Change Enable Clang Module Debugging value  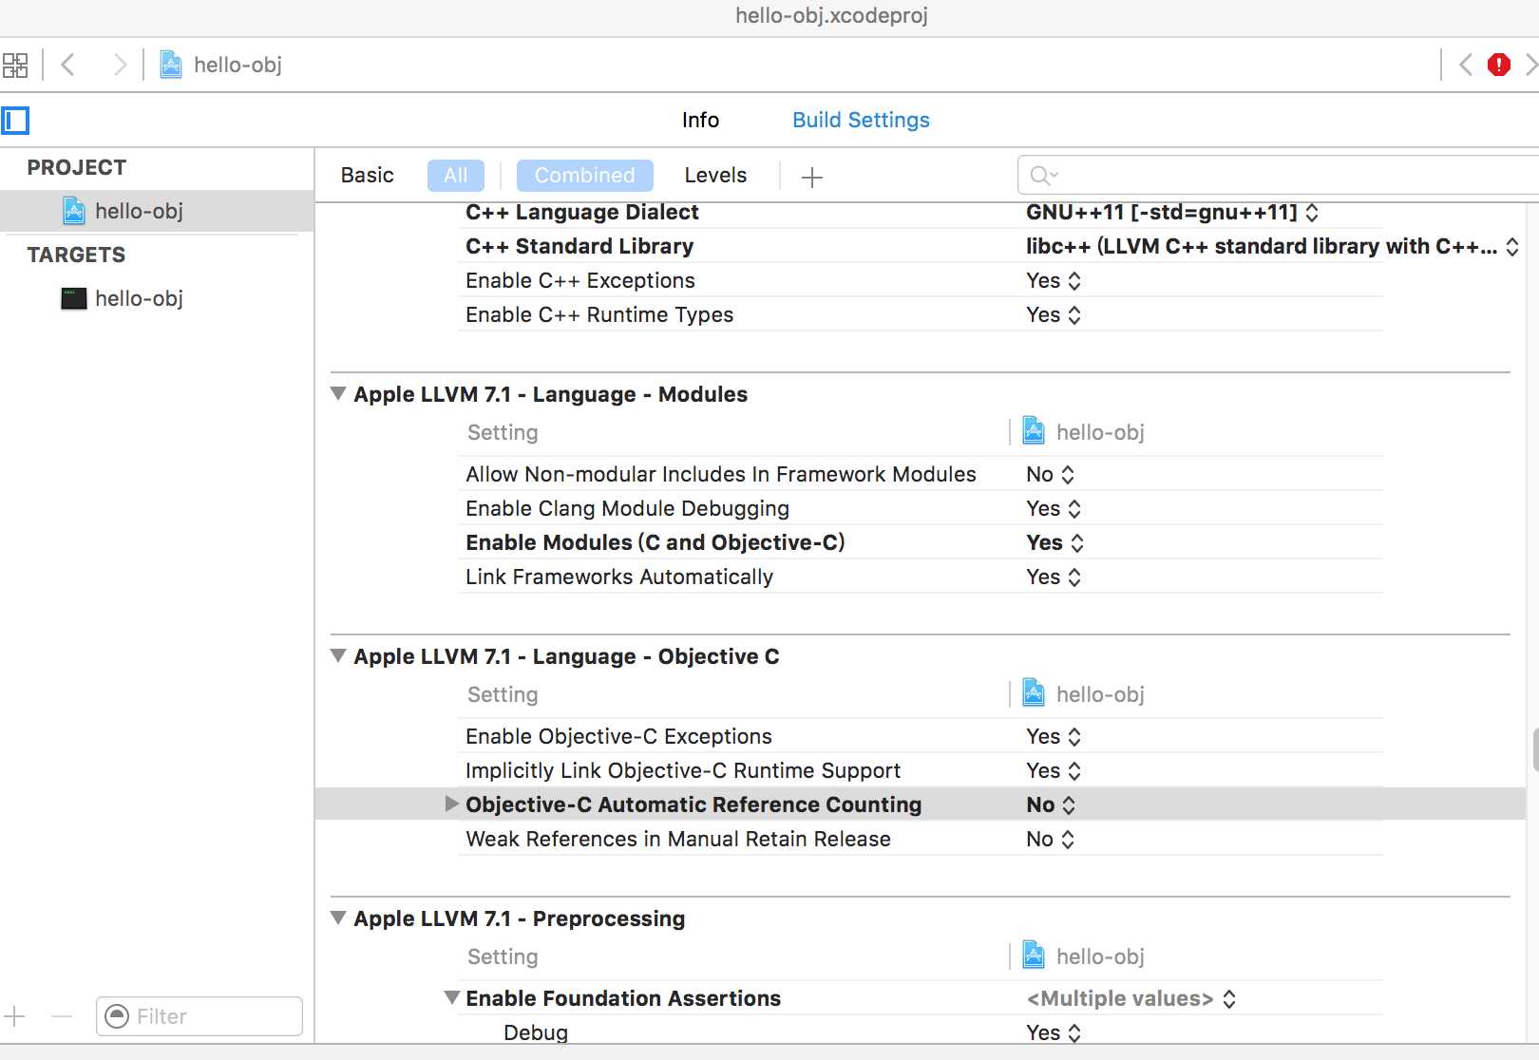point(1054,508)
